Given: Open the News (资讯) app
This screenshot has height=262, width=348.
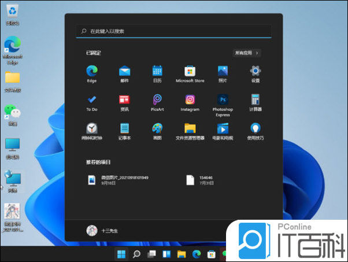Looking at the screenshot, I should click(x=124, y=103).
